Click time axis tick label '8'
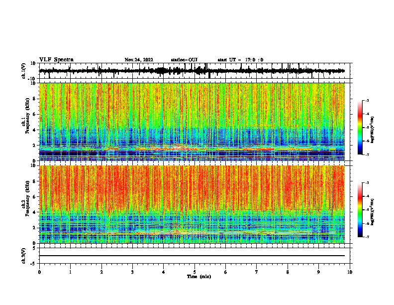Viewport: 394px width, 305px height. pyautogui.click(x=288, y=272)
